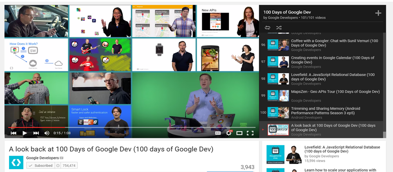Toggle playlist shuffle icon
393x172 pixels.
279,27
